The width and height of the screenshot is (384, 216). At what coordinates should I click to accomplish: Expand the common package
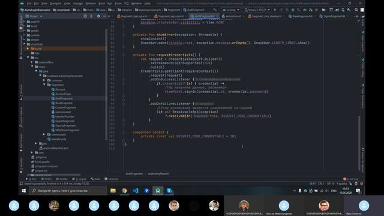[44, 80]
